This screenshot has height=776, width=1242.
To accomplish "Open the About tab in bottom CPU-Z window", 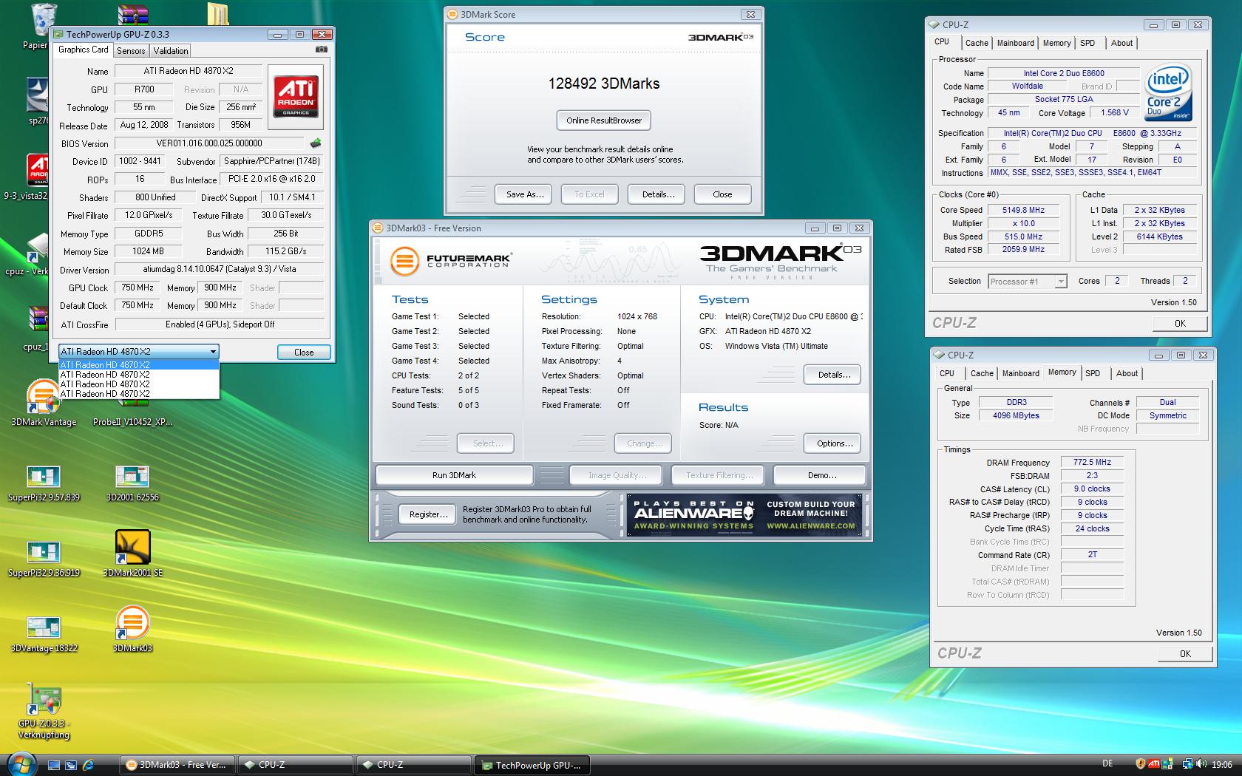I will coord(1127,373).
